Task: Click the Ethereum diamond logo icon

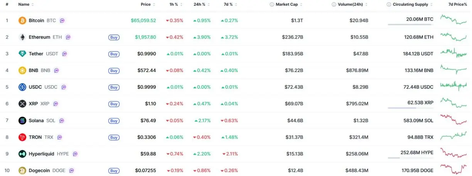Action: pyautogui.click(x=22, y=37)
